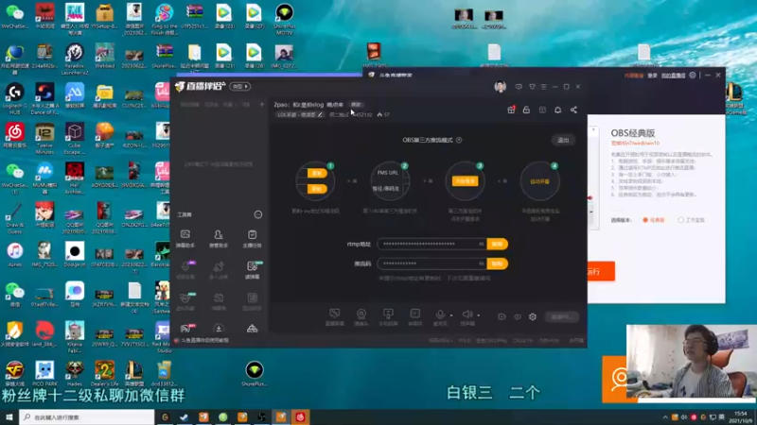Click the orange run button in OBS panel
This screenshot has height=425, width=757.
click(601, 271)
